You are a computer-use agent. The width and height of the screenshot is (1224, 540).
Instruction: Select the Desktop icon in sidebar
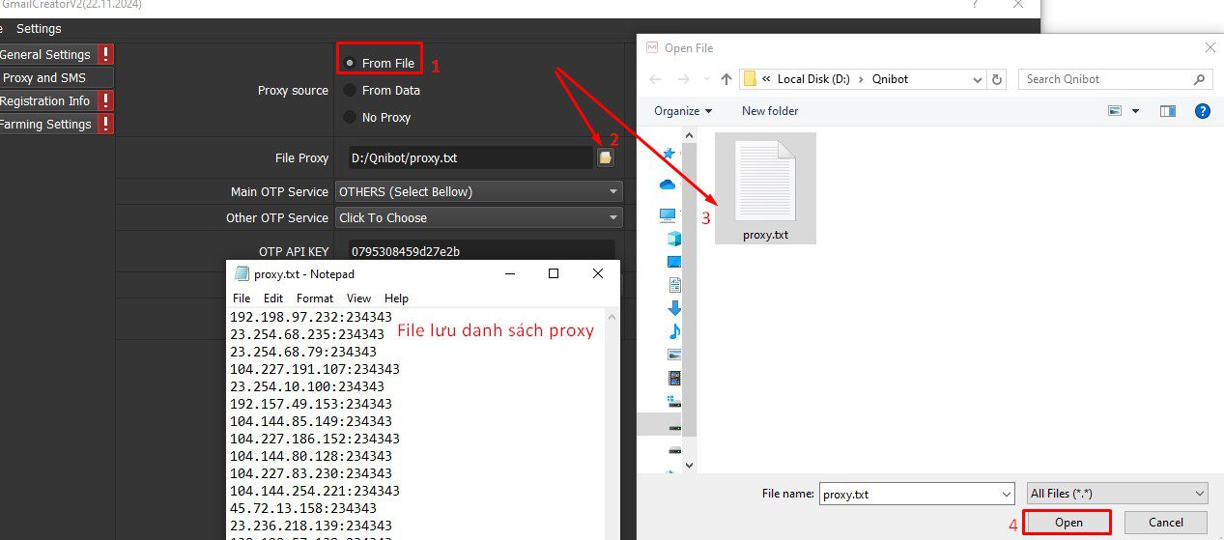(674, 262)
